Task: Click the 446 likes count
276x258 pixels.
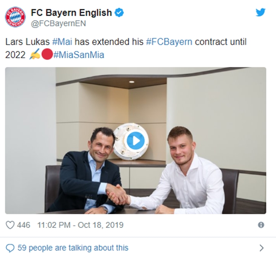Action: [x=23, y=225]
